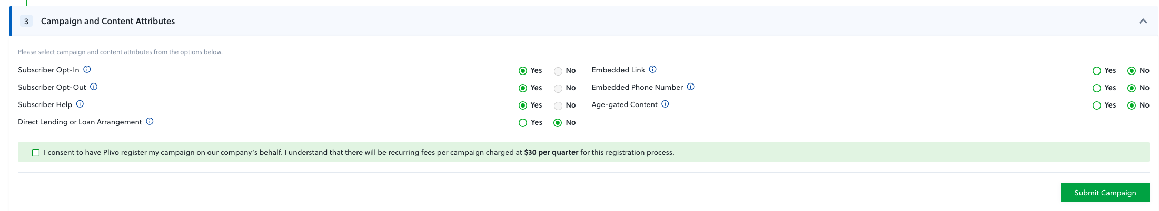
Task: Select Yes for Embedded Link
Action: [x=1097, y=71]
